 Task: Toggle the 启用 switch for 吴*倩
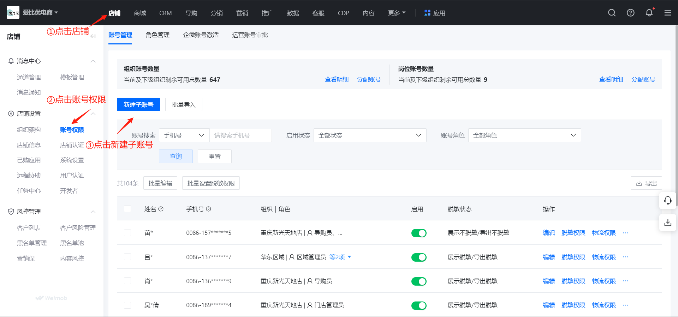pyautogui.click(x=419, y=305)
